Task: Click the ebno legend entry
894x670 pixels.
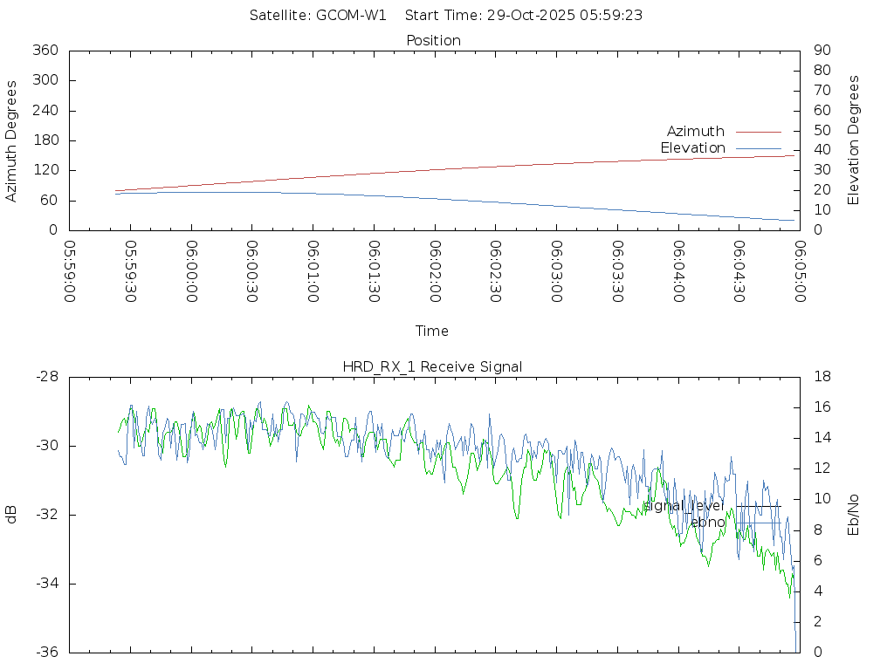Action: point(707,523)
